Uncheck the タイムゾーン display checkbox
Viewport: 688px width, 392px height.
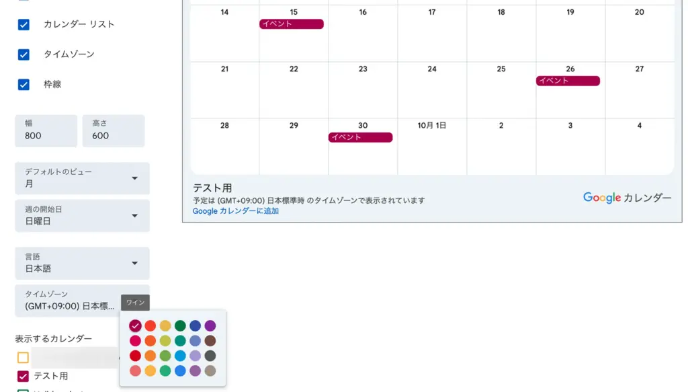point(24,54)
